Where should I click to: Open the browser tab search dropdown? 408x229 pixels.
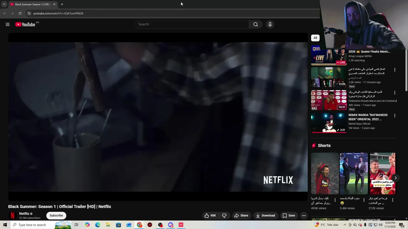[x=4, y=4]
